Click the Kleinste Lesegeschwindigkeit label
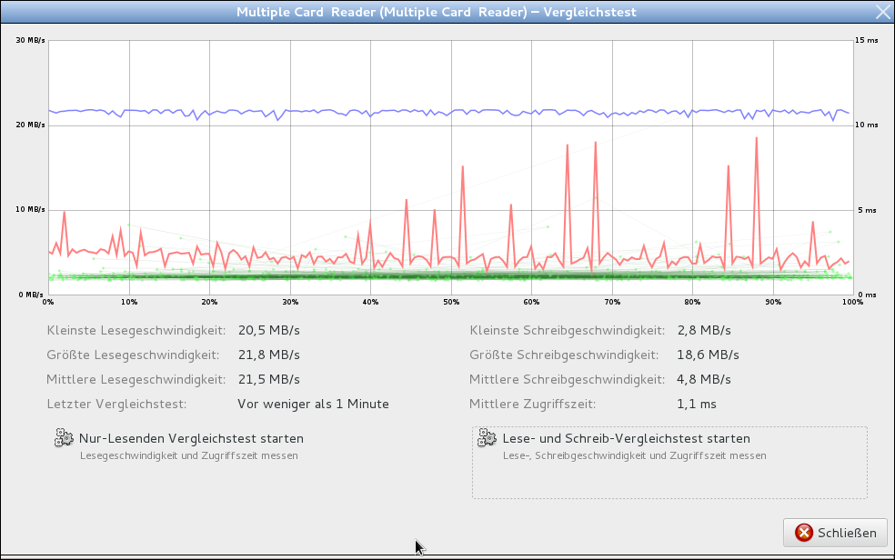This screenshot has height=560, width=895. pos(132,330)
